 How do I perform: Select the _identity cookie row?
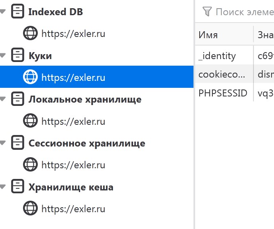pos(223,56)
